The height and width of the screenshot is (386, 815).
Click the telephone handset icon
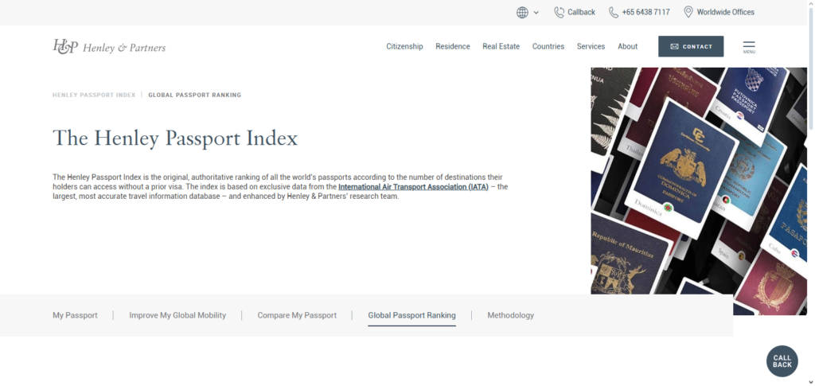pyautogui.click(x=614, y=13)
